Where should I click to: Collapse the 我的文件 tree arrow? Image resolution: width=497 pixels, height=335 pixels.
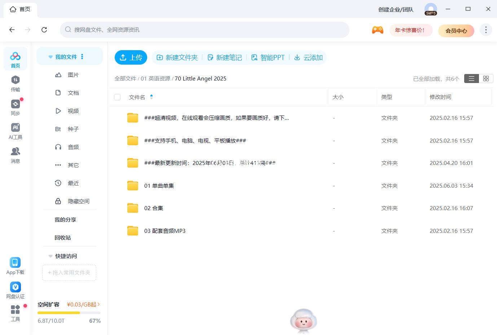pos(50,57)
